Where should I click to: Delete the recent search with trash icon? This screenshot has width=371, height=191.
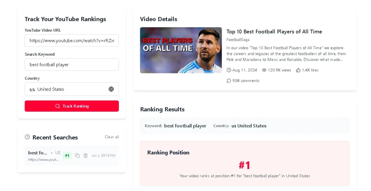[x=86, y=156]
